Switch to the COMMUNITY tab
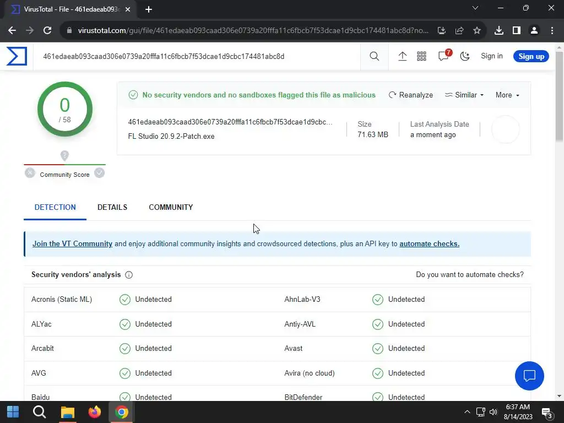This screenshot has height=423, width=564. click(x=171, y=207)
